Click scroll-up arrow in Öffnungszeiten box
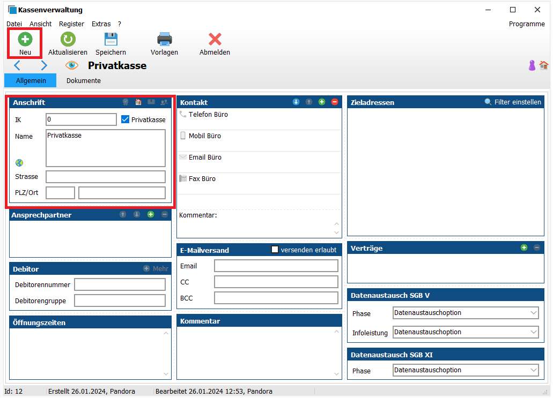The width and height of the screenshot is (553, 398). pyautogui.click(x=166, y=333)
